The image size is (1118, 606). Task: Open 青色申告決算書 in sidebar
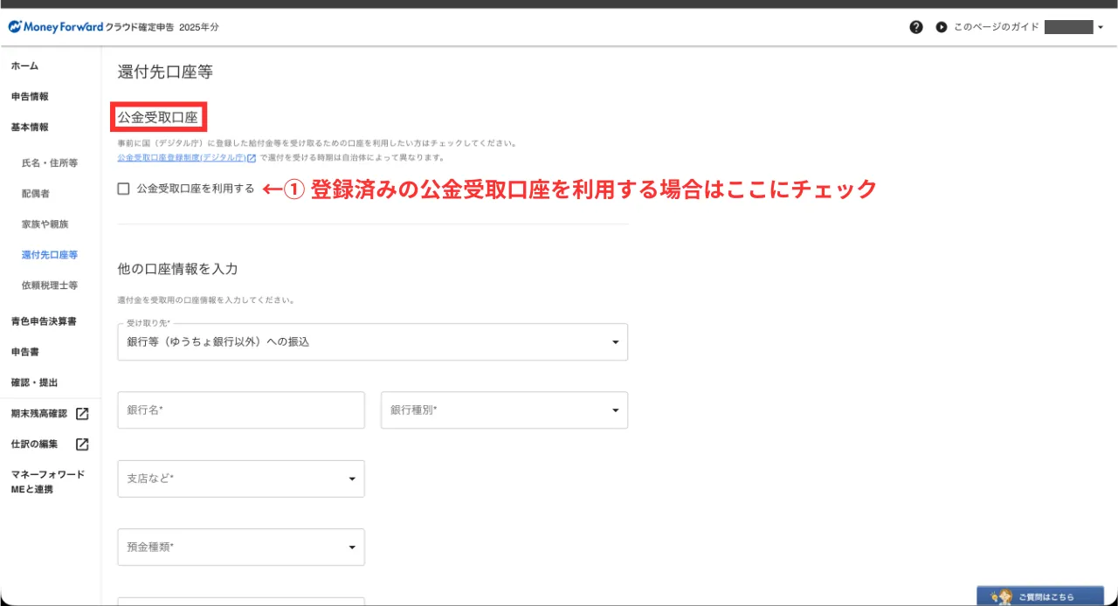click(44, 321)
